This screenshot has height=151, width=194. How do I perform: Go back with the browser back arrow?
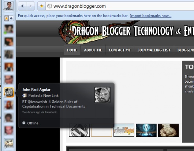point(22,6)
